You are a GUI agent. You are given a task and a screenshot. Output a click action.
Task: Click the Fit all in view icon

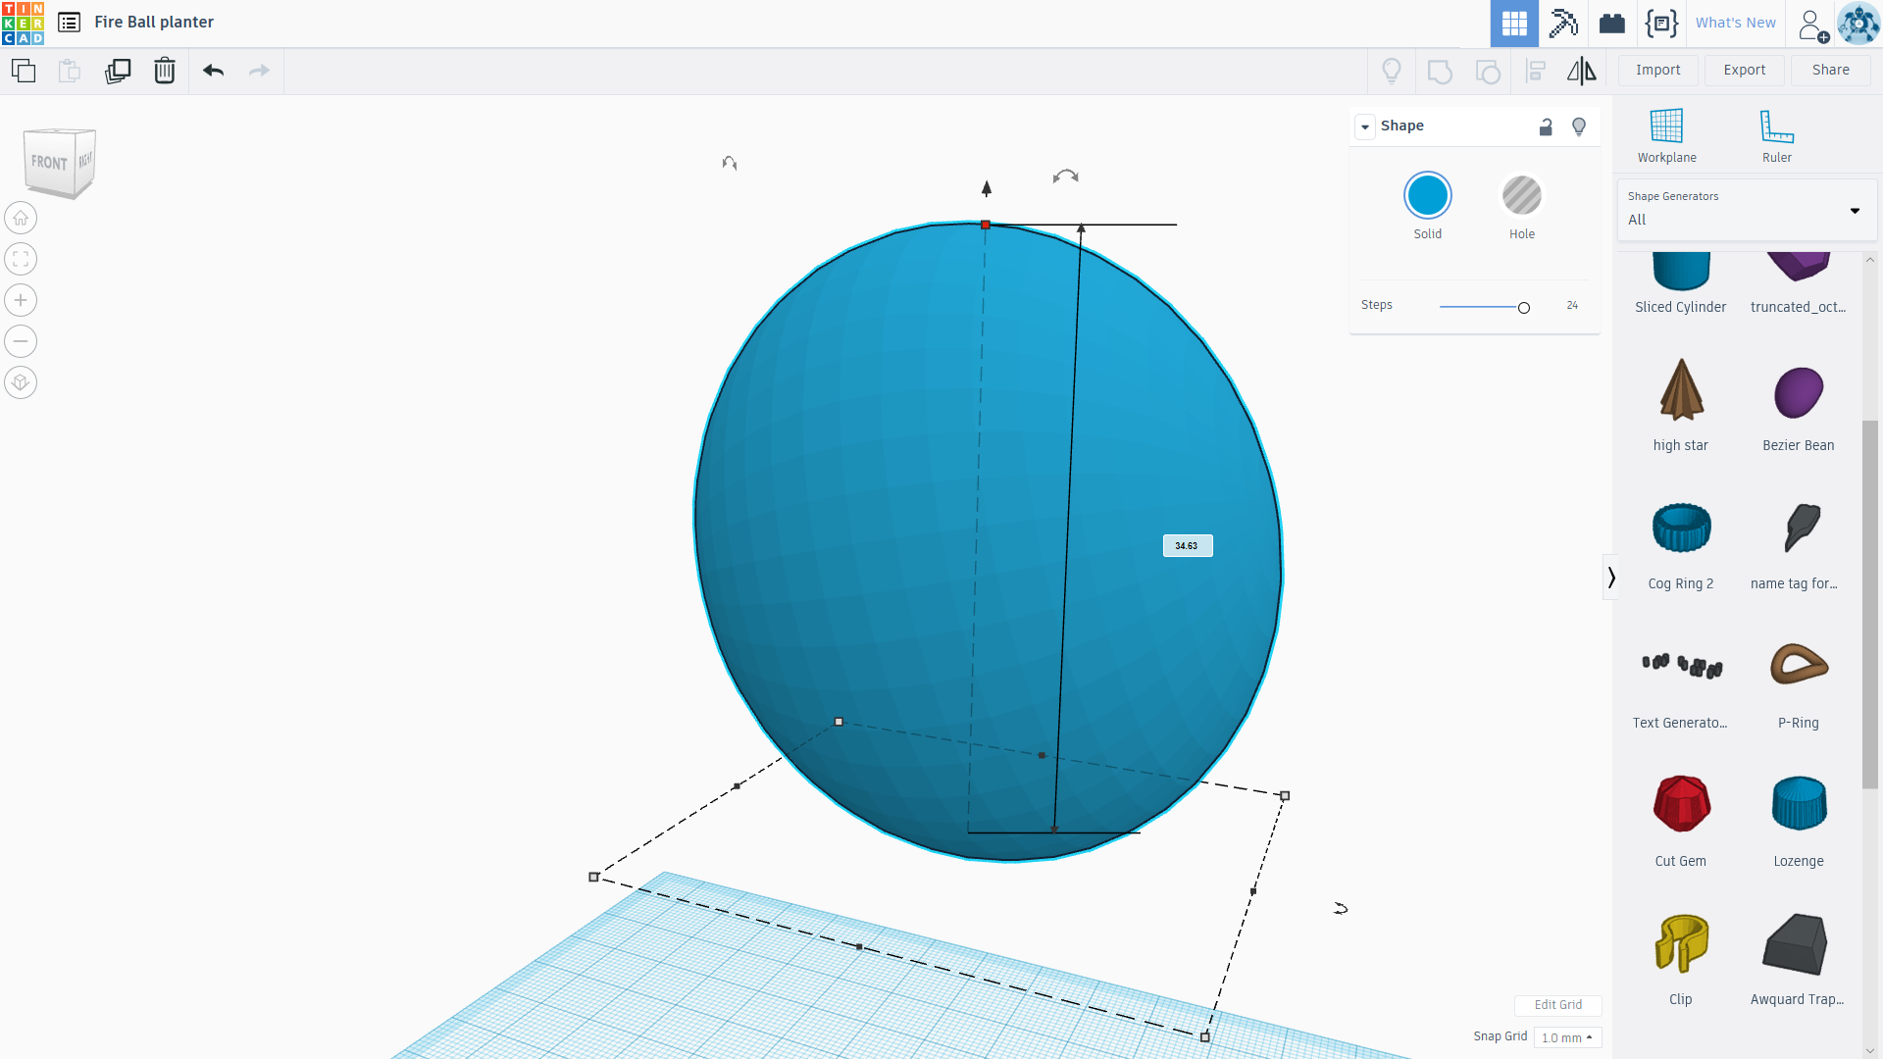click(x=21, y=259)
